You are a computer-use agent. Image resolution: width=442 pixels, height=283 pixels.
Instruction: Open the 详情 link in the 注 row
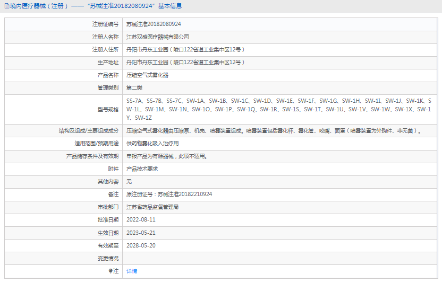pyautogui.click(x=132, y=271)
